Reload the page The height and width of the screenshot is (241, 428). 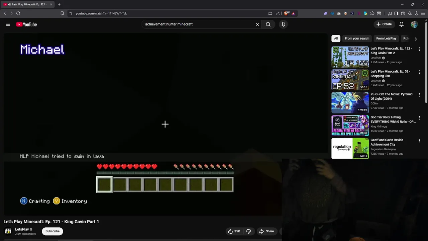[18, 13]
